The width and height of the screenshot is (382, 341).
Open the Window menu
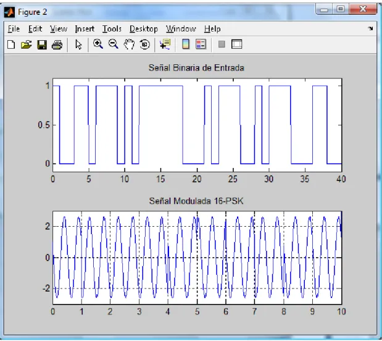click(181, 29)
